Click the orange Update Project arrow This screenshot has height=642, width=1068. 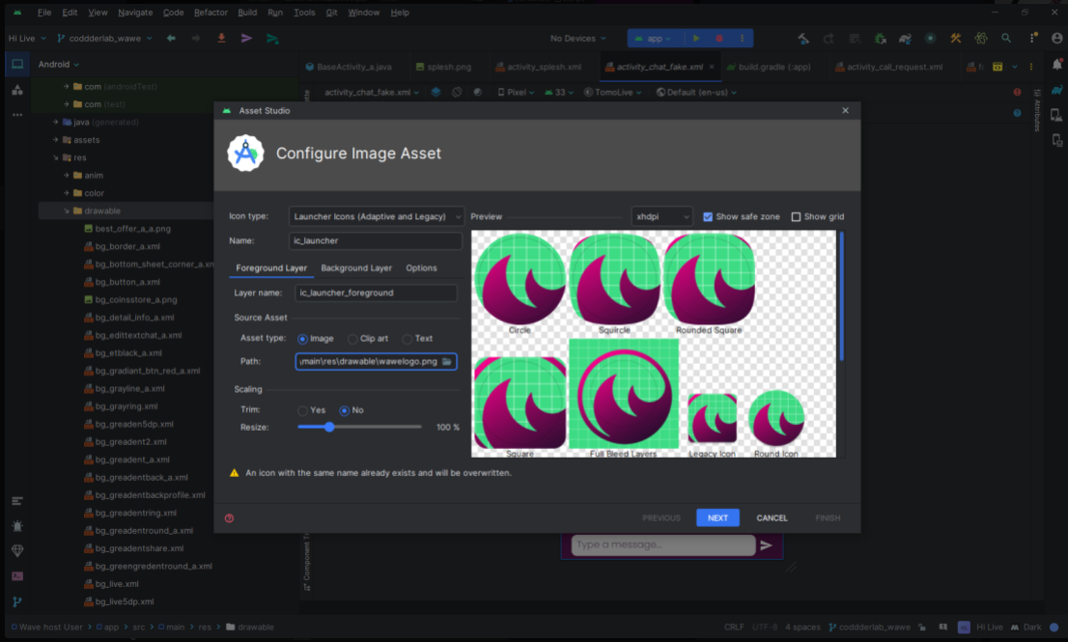221,39
